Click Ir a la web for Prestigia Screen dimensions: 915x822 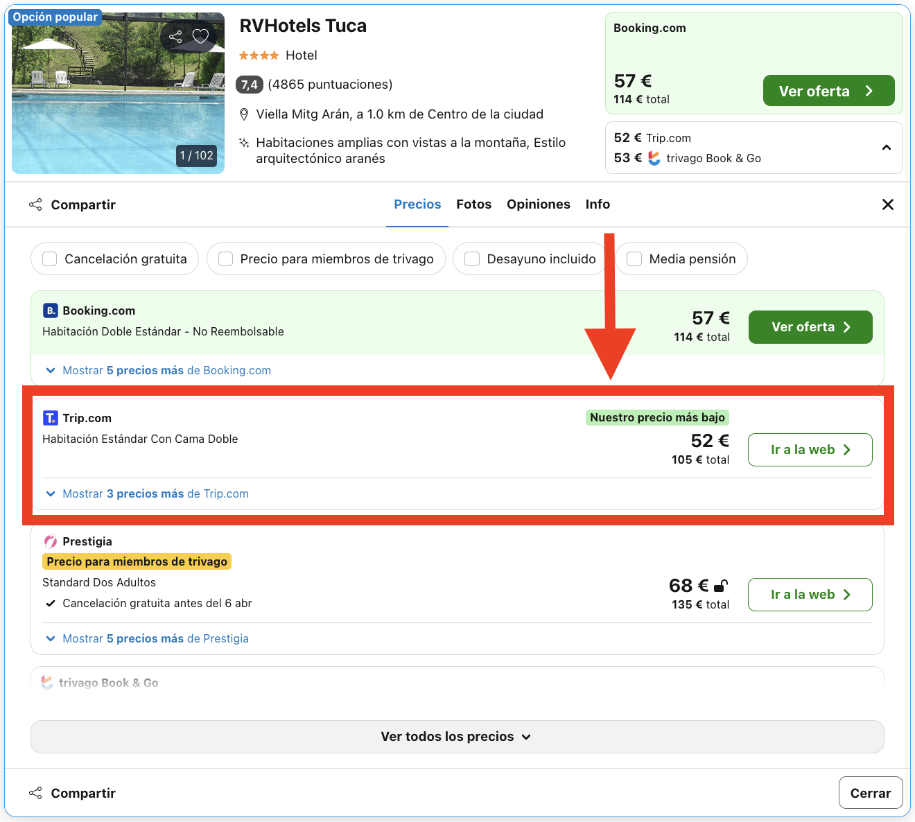coord(810,595)
